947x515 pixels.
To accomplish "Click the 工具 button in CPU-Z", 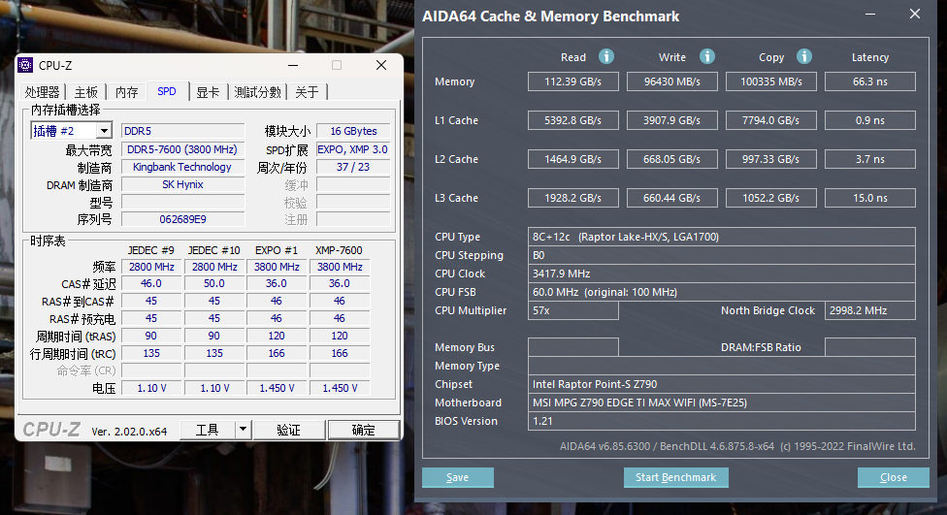I will 208,430.
